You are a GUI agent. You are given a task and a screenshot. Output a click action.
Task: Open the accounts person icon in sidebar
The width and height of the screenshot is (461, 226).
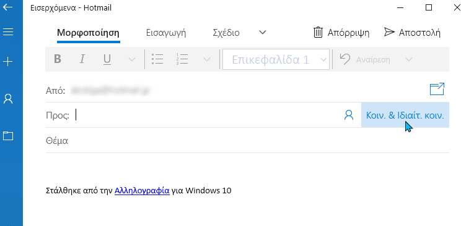click(7, 99)
